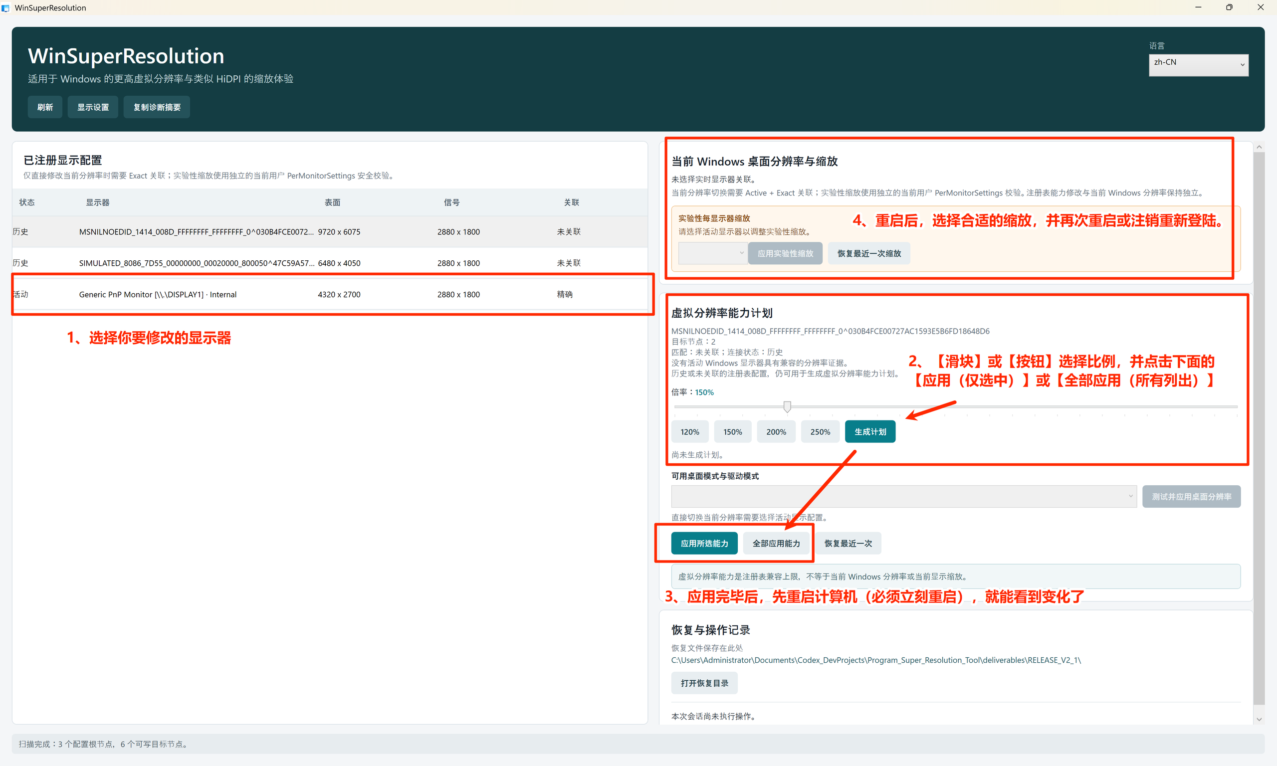This screenshot has height=766, width=1277.
Task: Click the scrollbar up arrow
Action: 1259,147
